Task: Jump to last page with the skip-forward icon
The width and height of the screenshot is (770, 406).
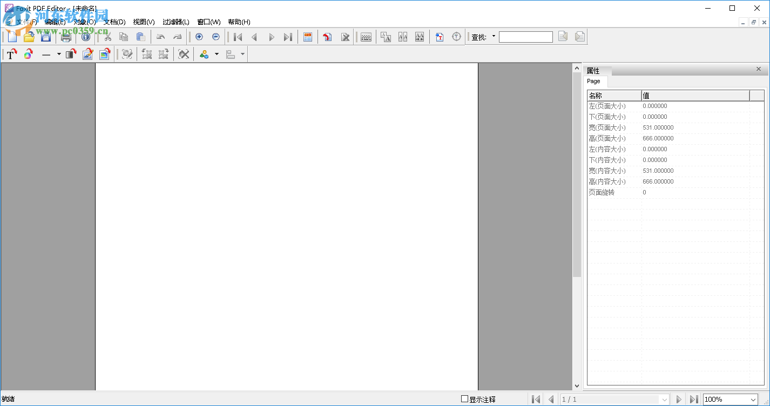Action: click(x=288, y=37)
